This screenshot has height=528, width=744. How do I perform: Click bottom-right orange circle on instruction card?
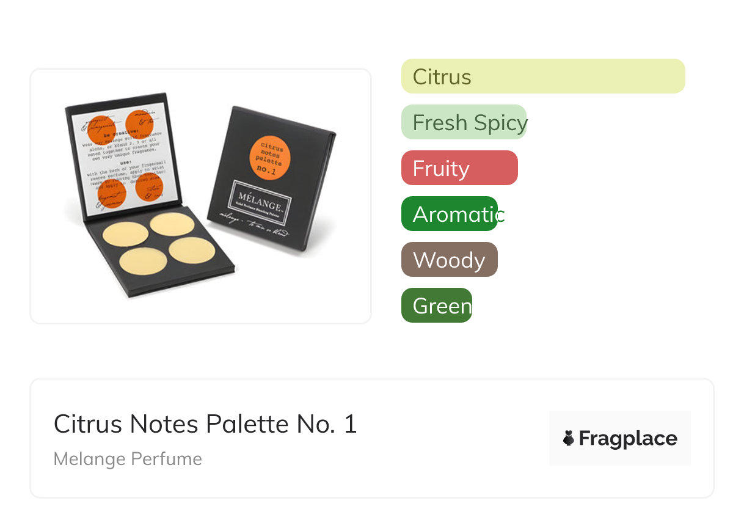click(148, 186)
